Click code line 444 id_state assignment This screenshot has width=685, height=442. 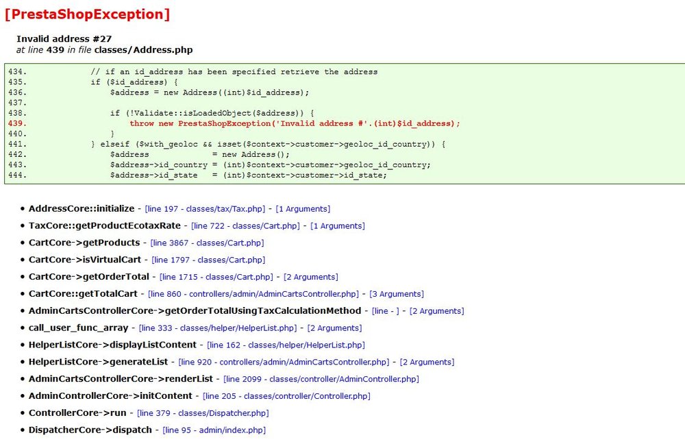click(249, 175)
